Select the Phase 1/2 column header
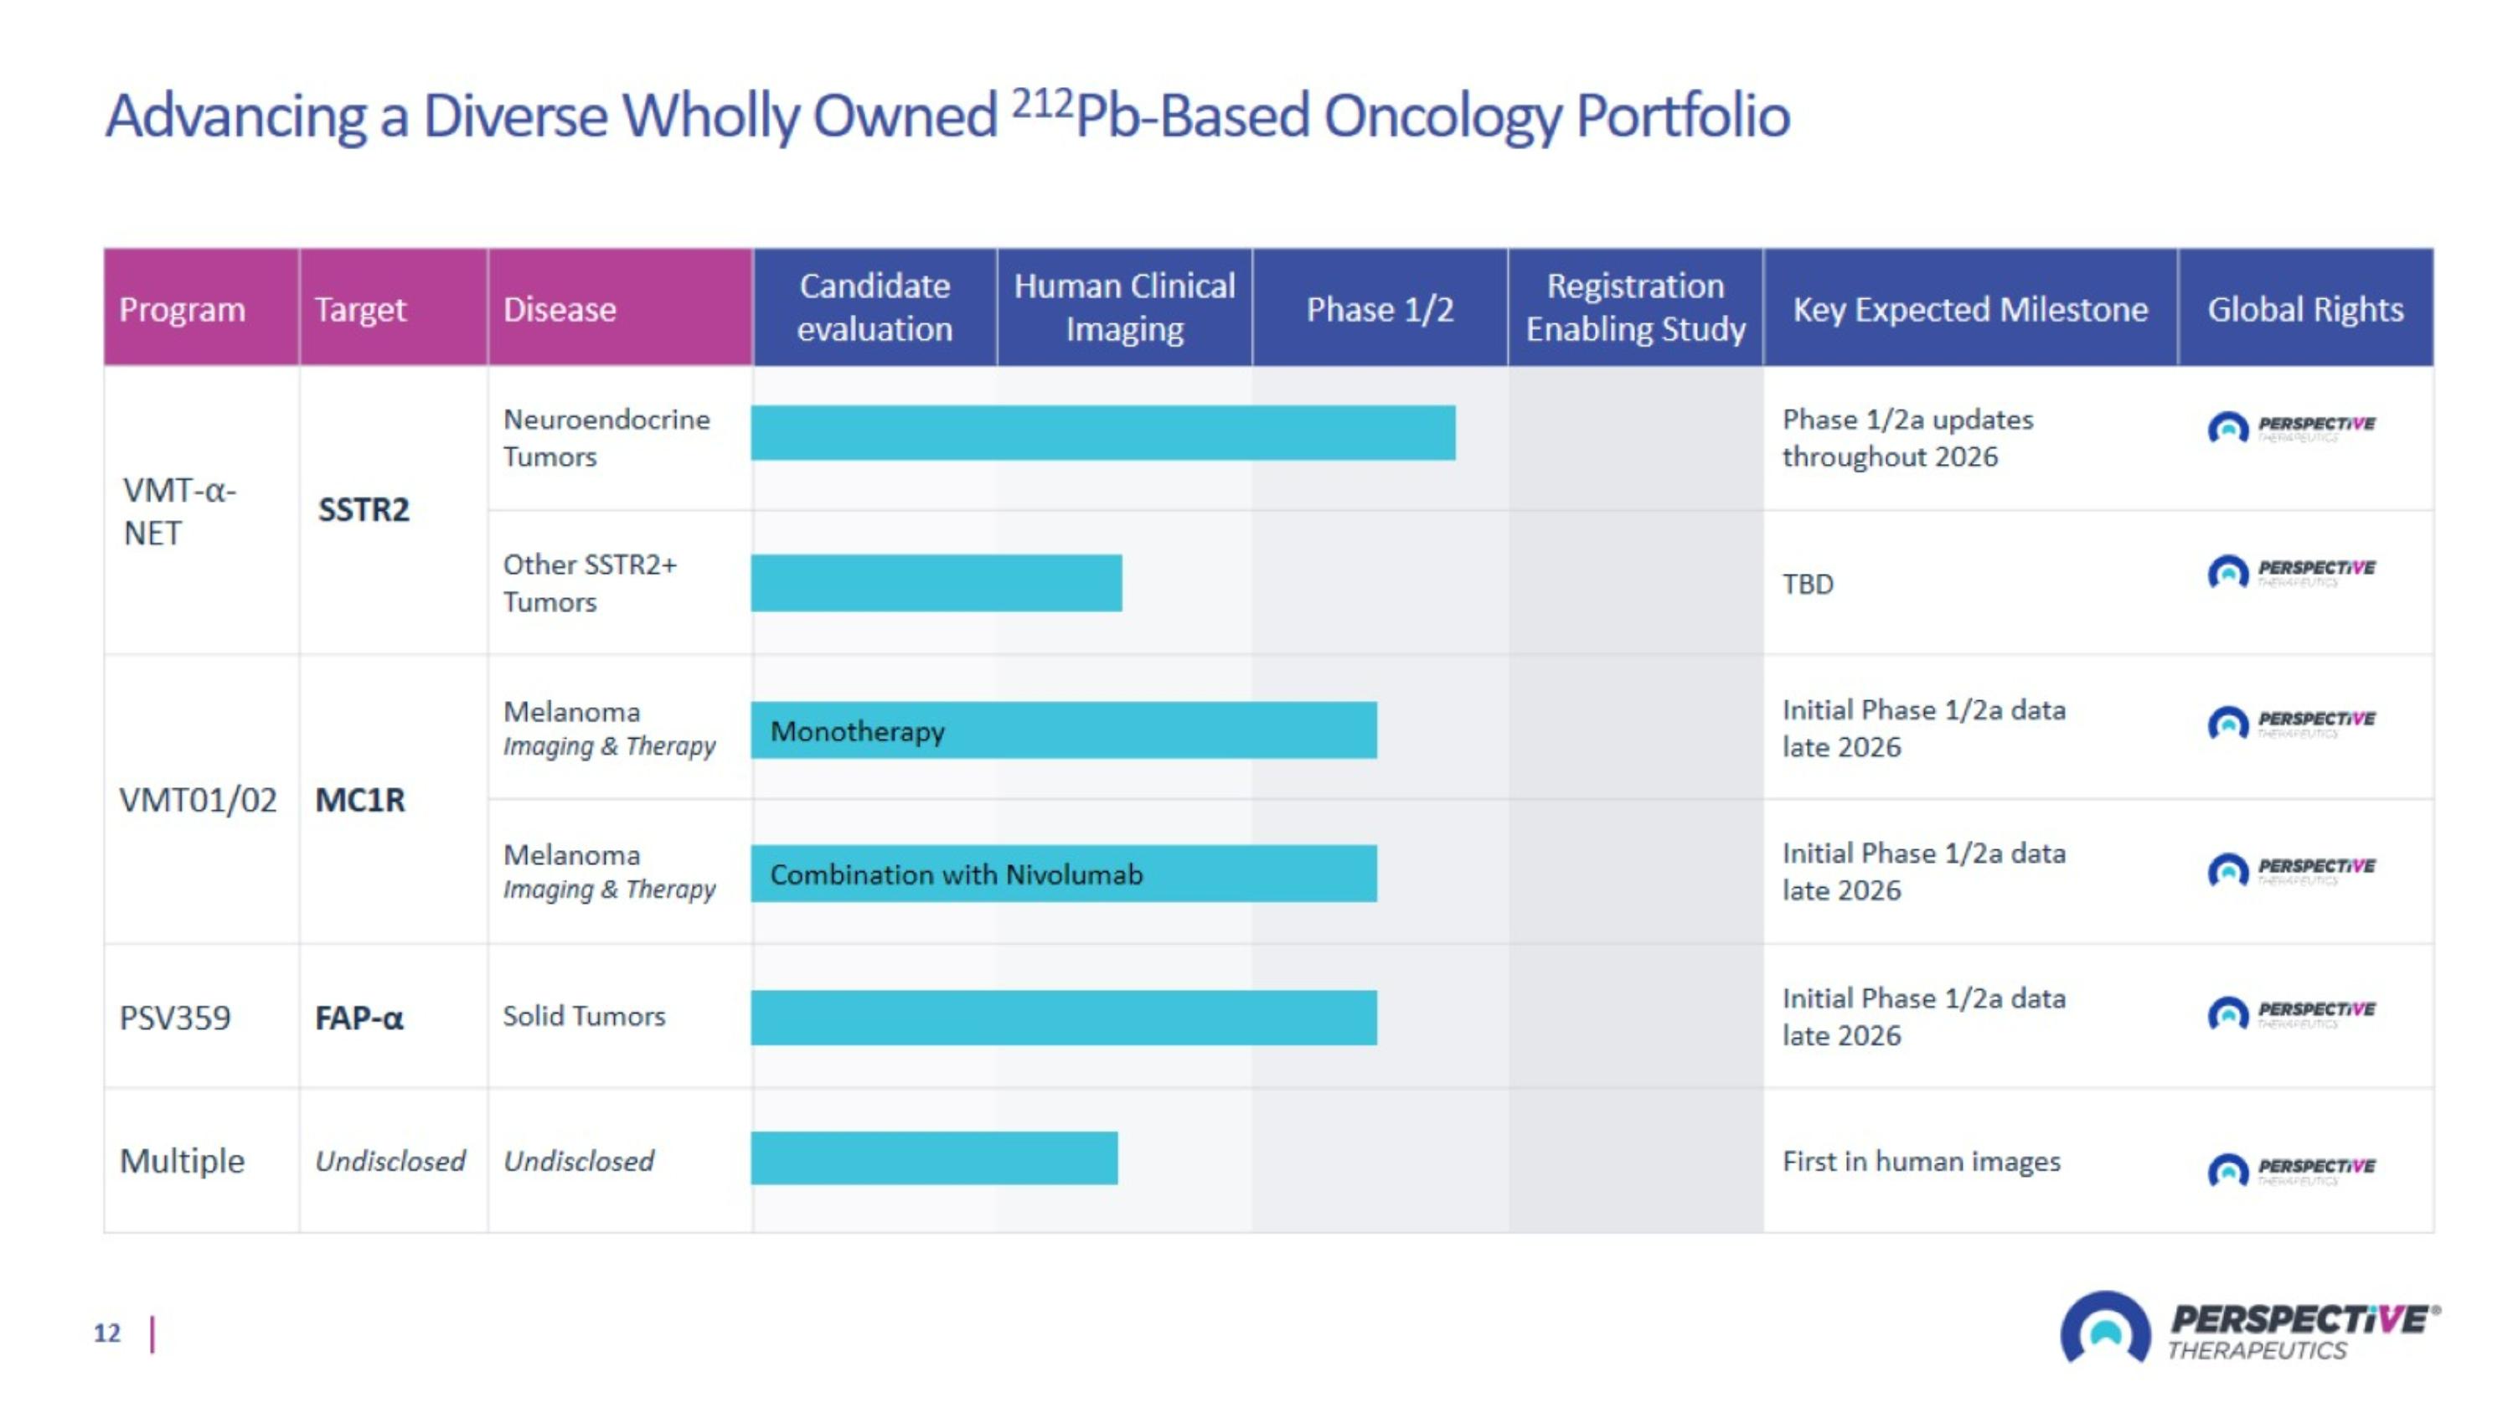Image resolution: width=2513 pixels, height=1413 pixels. click(1380, 307)
